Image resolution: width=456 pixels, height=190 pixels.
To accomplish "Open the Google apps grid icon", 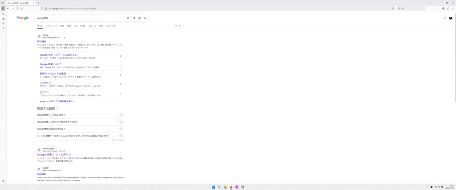I will tap(445, 18).
